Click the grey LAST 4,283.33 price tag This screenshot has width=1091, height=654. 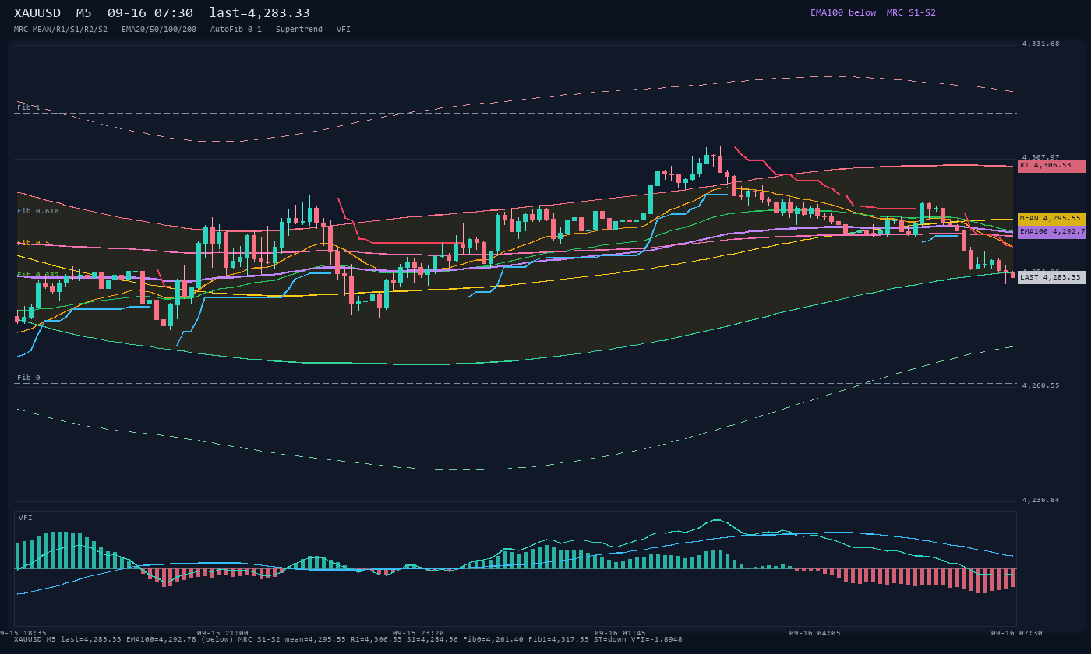pos(1051,277)
